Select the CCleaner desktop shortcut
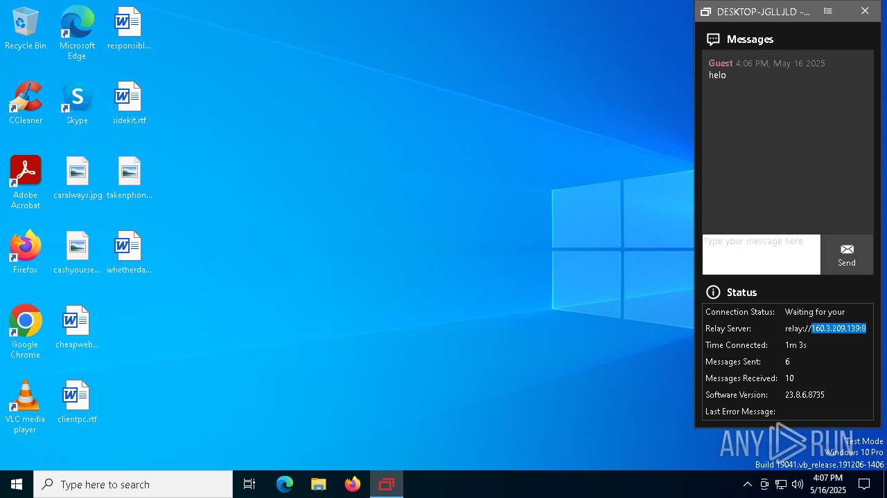 click(x=26, y=104)
